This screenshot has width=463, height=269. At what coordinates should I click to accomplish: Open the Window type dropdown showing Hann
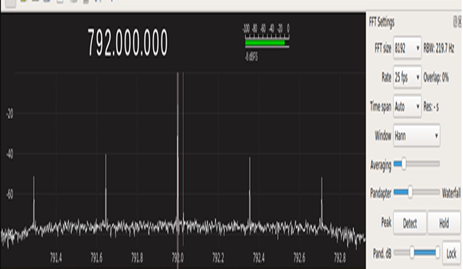click(x=416, y=136)
